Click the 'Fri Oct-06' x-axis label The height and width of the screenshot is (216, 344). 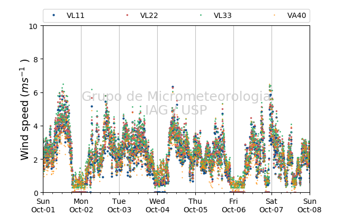pos(233,205)
